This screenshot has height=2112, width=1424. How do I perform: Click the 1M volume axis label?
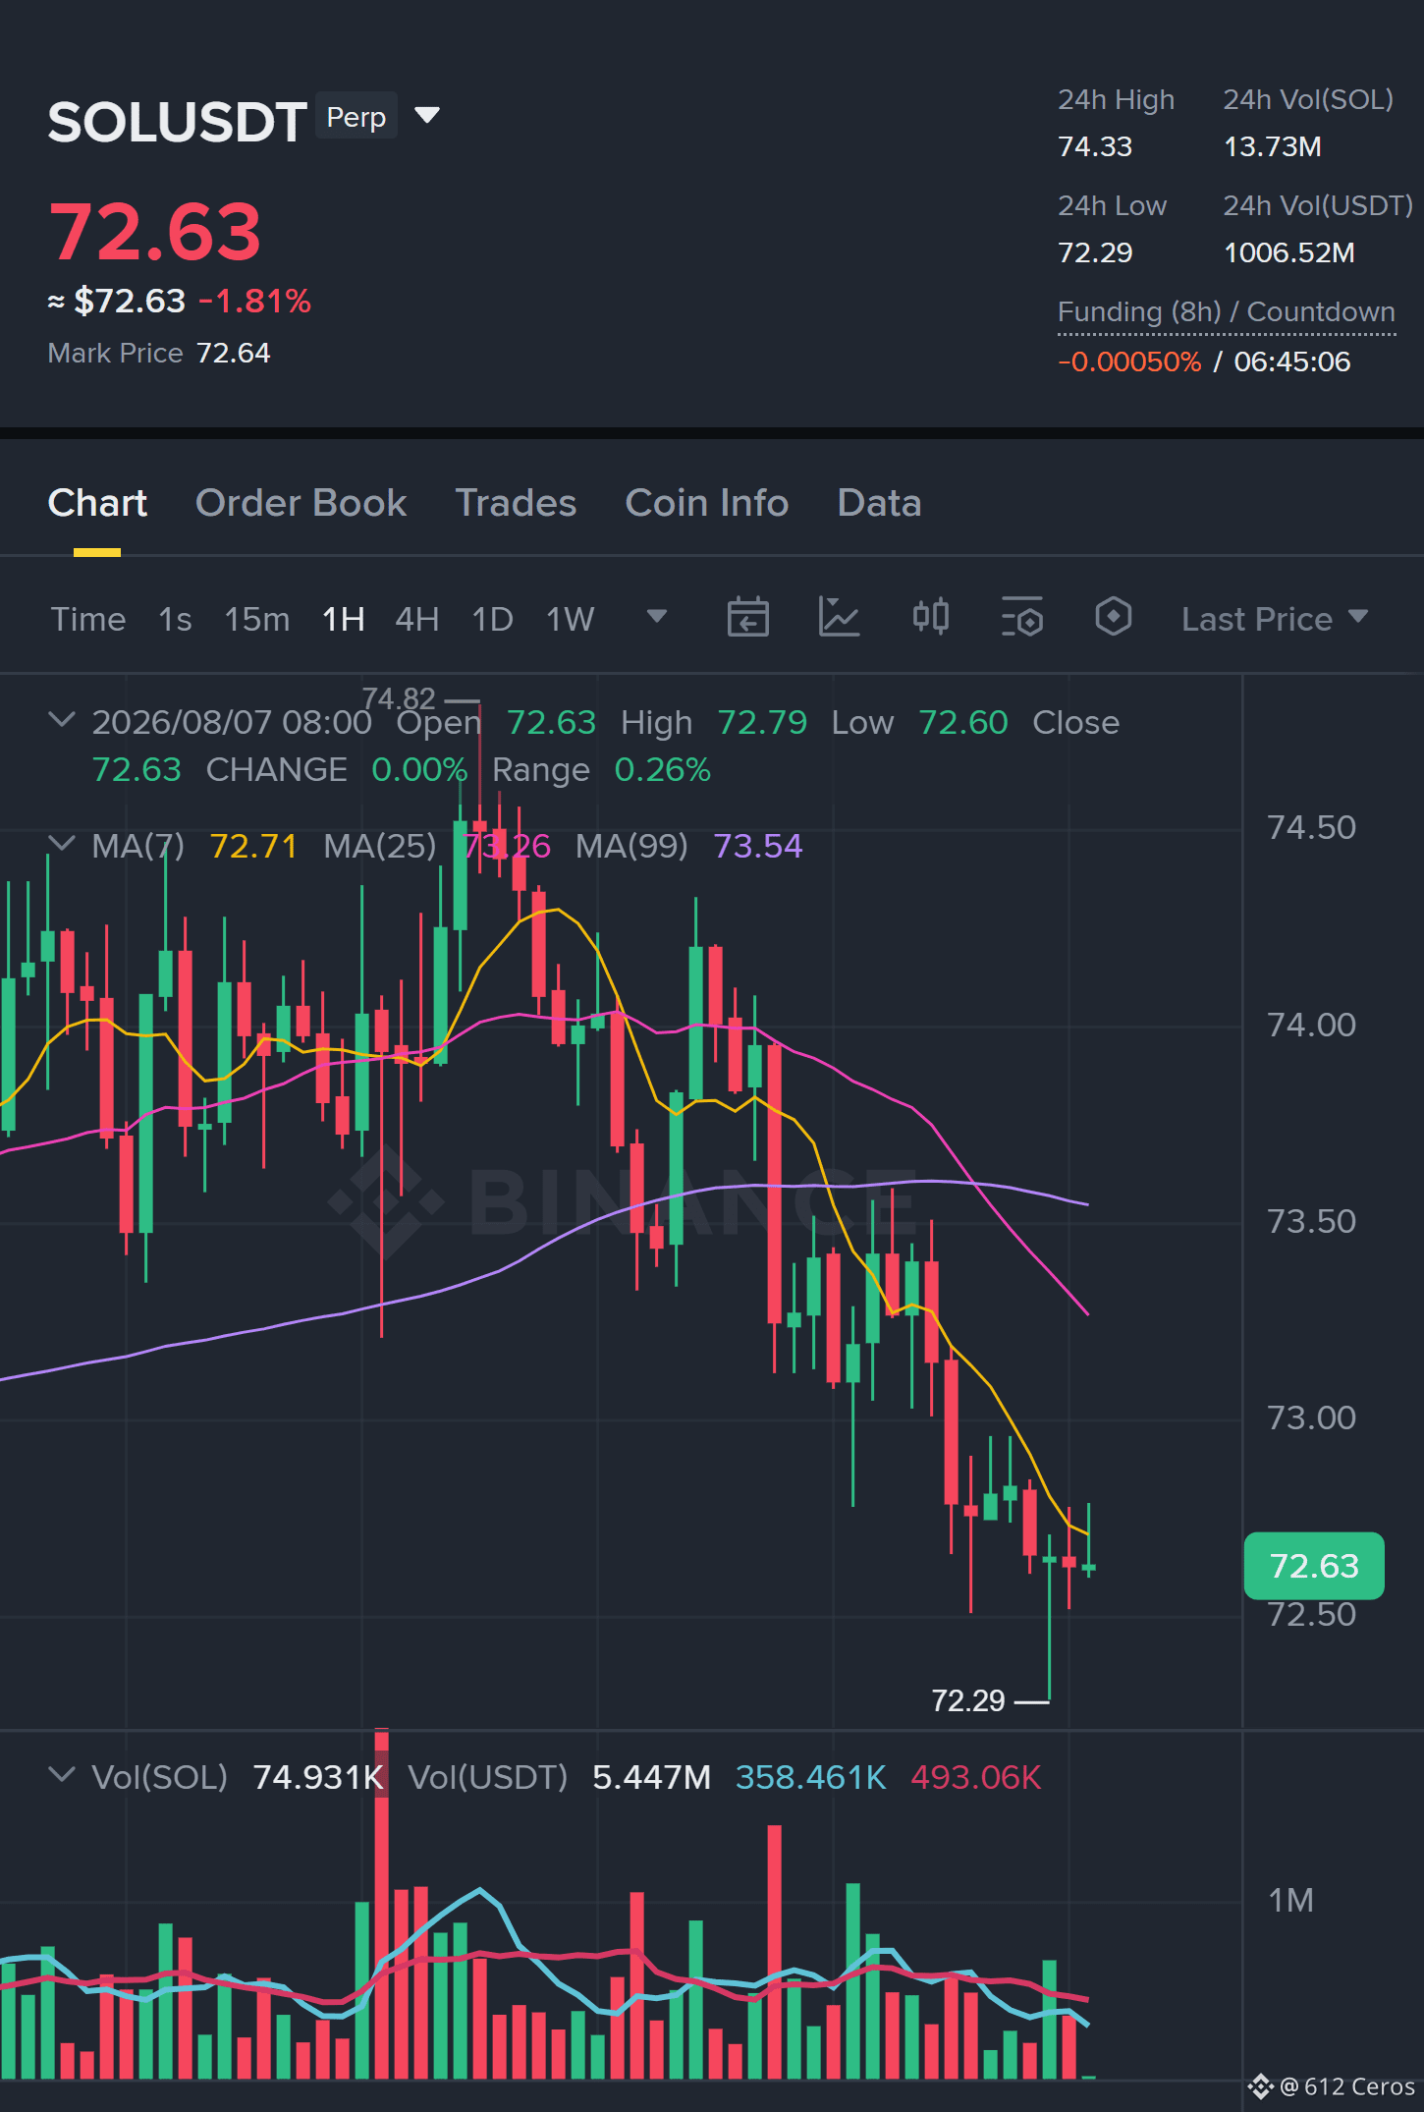coord(1290,1900)
